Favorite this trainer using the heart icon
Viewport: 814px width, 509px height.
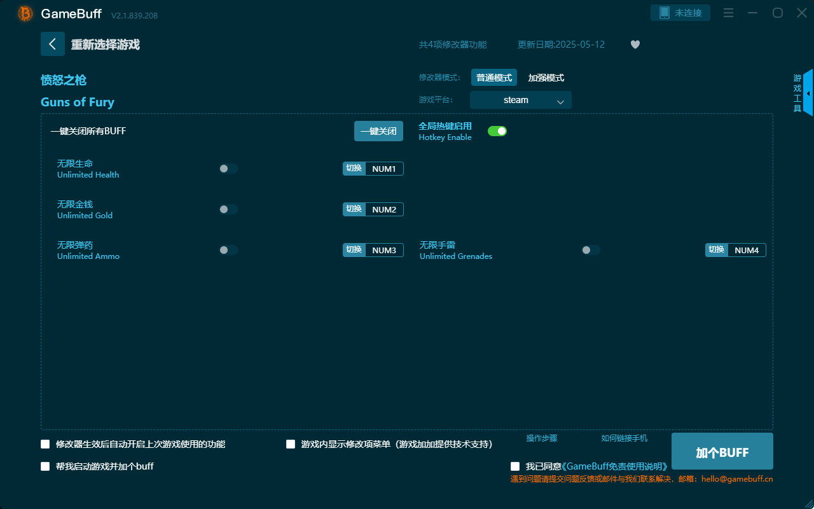click(x=635, y=45)
